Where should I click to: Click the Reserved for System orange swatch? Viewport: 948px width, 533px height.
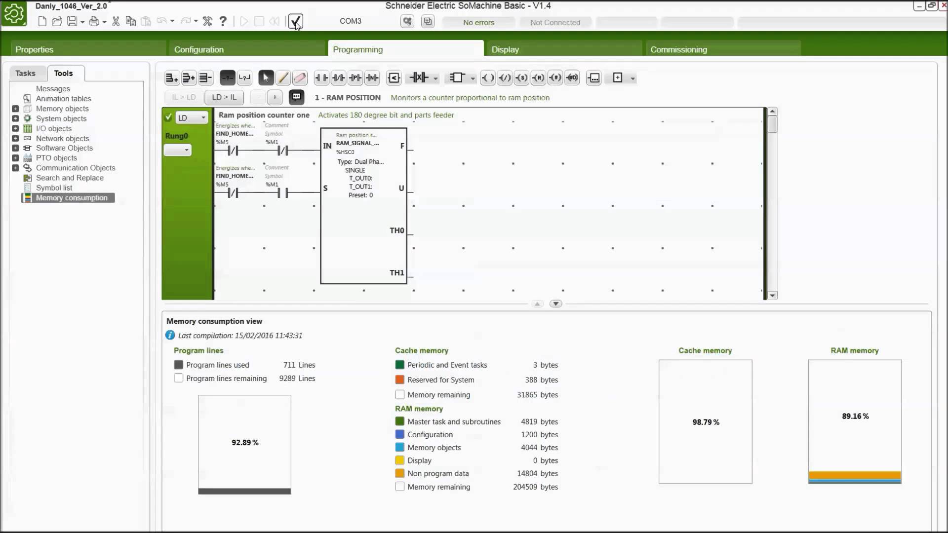pyautogui.click(x=400, y=380)
